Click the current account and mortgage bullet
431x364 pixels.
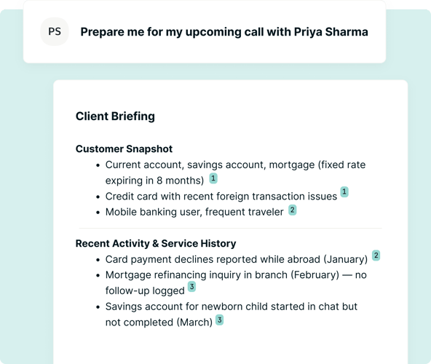(235, 173)
